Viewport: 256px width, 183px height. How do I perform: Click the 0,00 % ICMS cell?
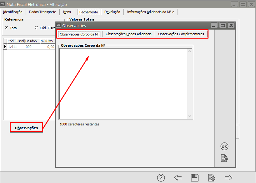click(x=48, y=47)
